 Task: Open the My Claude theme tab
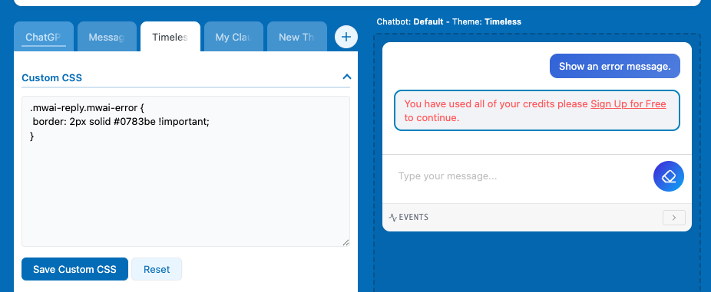pyautogui.click(x=233, y=37)
